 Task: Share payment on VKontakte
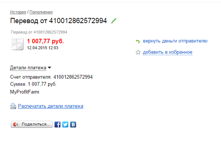tap(73, 124)
